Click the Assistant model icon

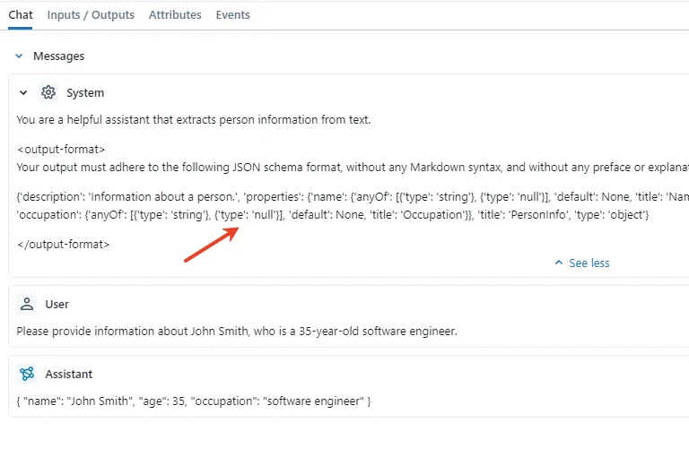pos(27,374)
